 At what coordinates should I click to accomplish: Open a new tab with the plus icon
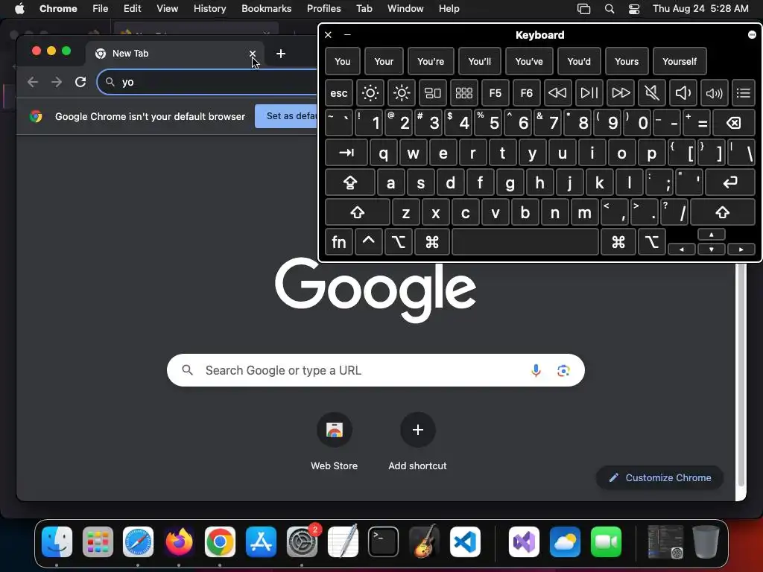coord(281,54)
